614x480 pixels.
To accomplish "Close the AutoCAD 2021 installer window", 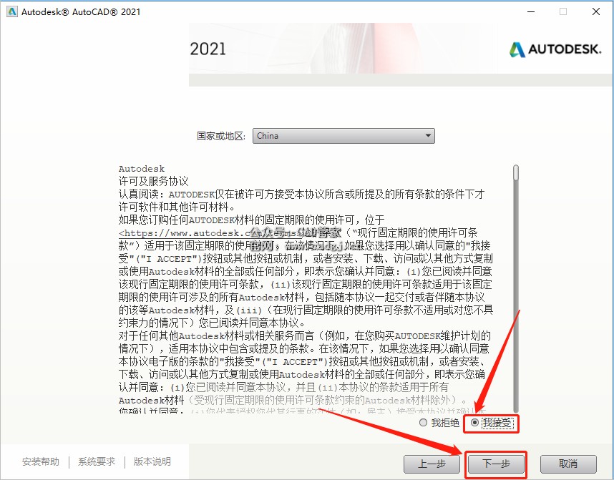I will 596,11.
